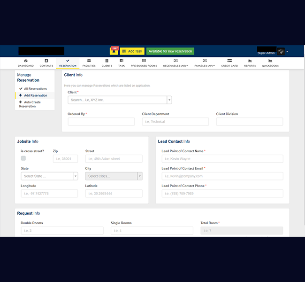Click the Dashboard nav icon
This screenshot has height=282, width=305.
[x=26, y=61]
